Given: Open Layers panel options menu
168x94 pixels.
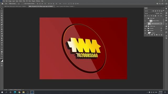Looking at the screenshot, I should [x=164, y=8].
